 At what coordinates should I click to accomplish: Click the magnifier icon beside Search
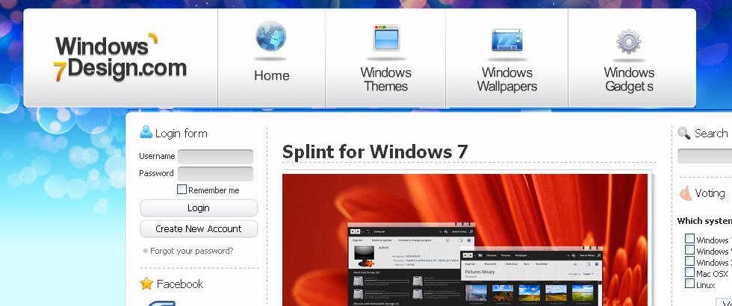pyautogui.click(x=684, y=133)
